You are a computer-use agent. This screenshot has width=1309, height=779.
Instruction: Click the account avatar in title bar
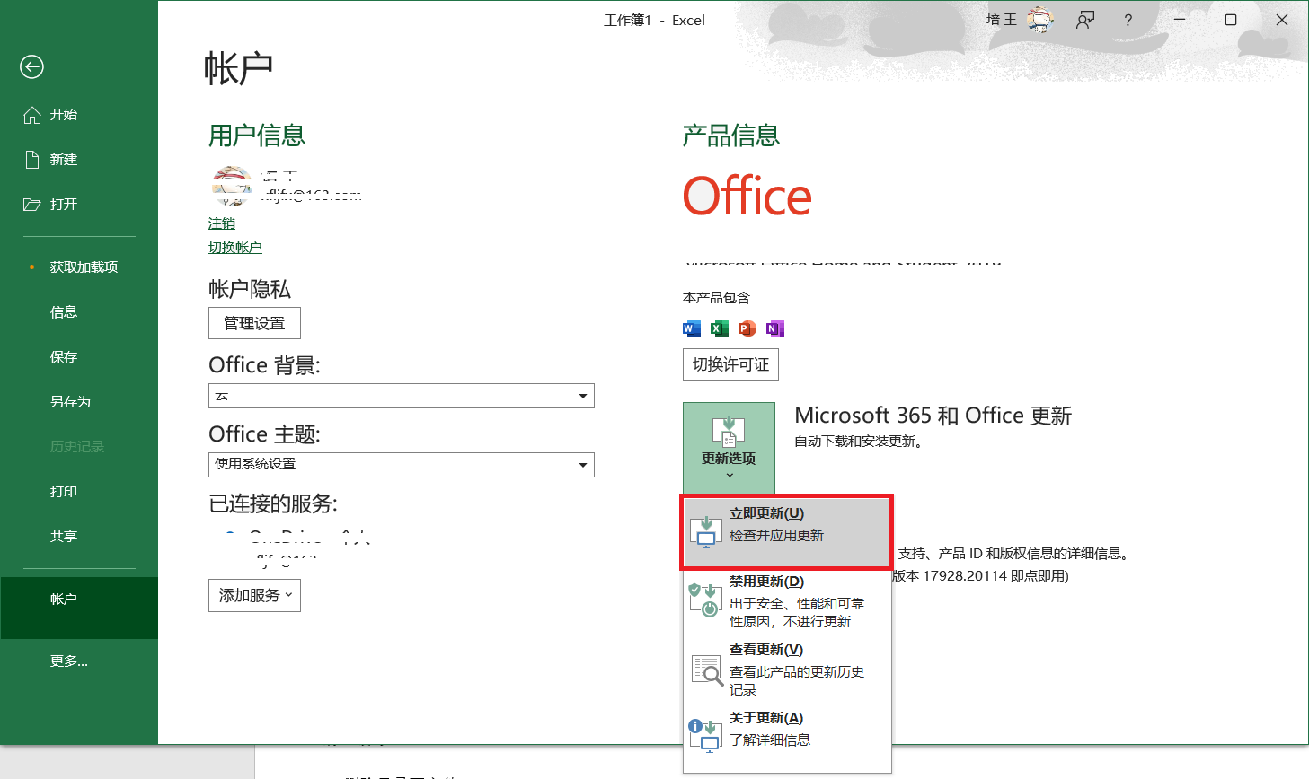pyautogui.click(x=1040, y=20)
